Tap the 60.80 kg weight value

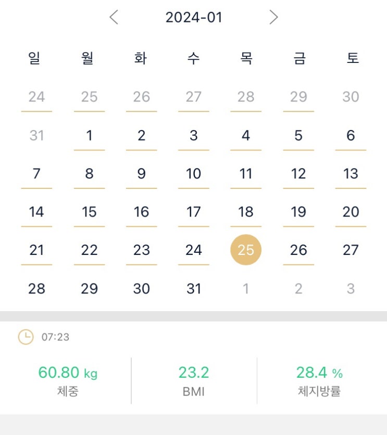[68, 373]
